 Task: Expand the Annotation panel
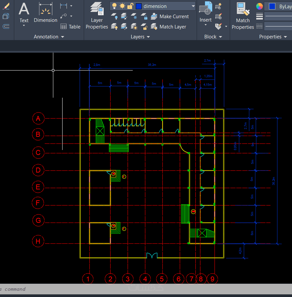49,37
